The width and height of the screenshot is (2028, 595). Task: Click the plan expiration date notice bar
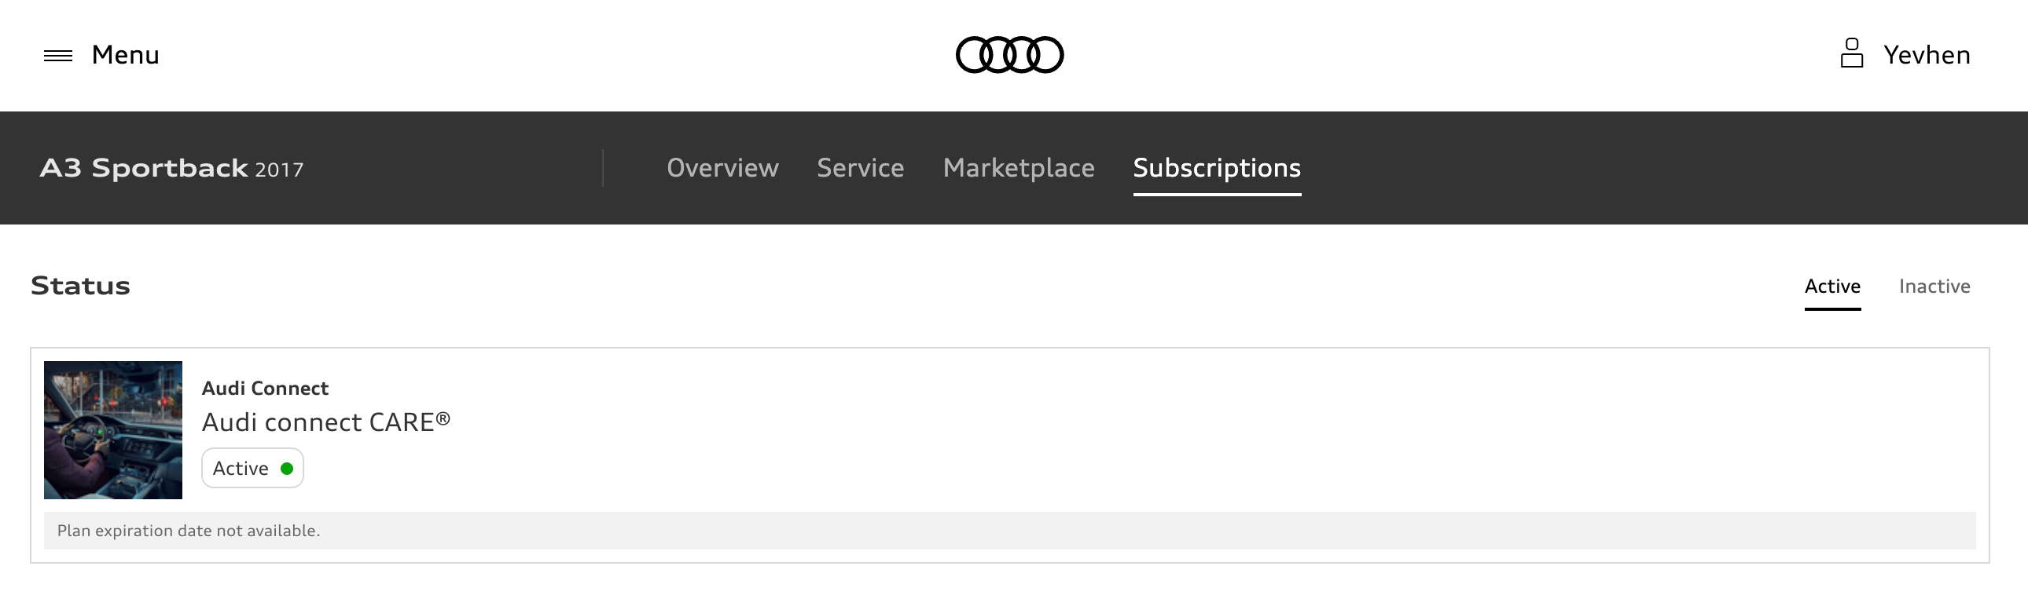1009,531
